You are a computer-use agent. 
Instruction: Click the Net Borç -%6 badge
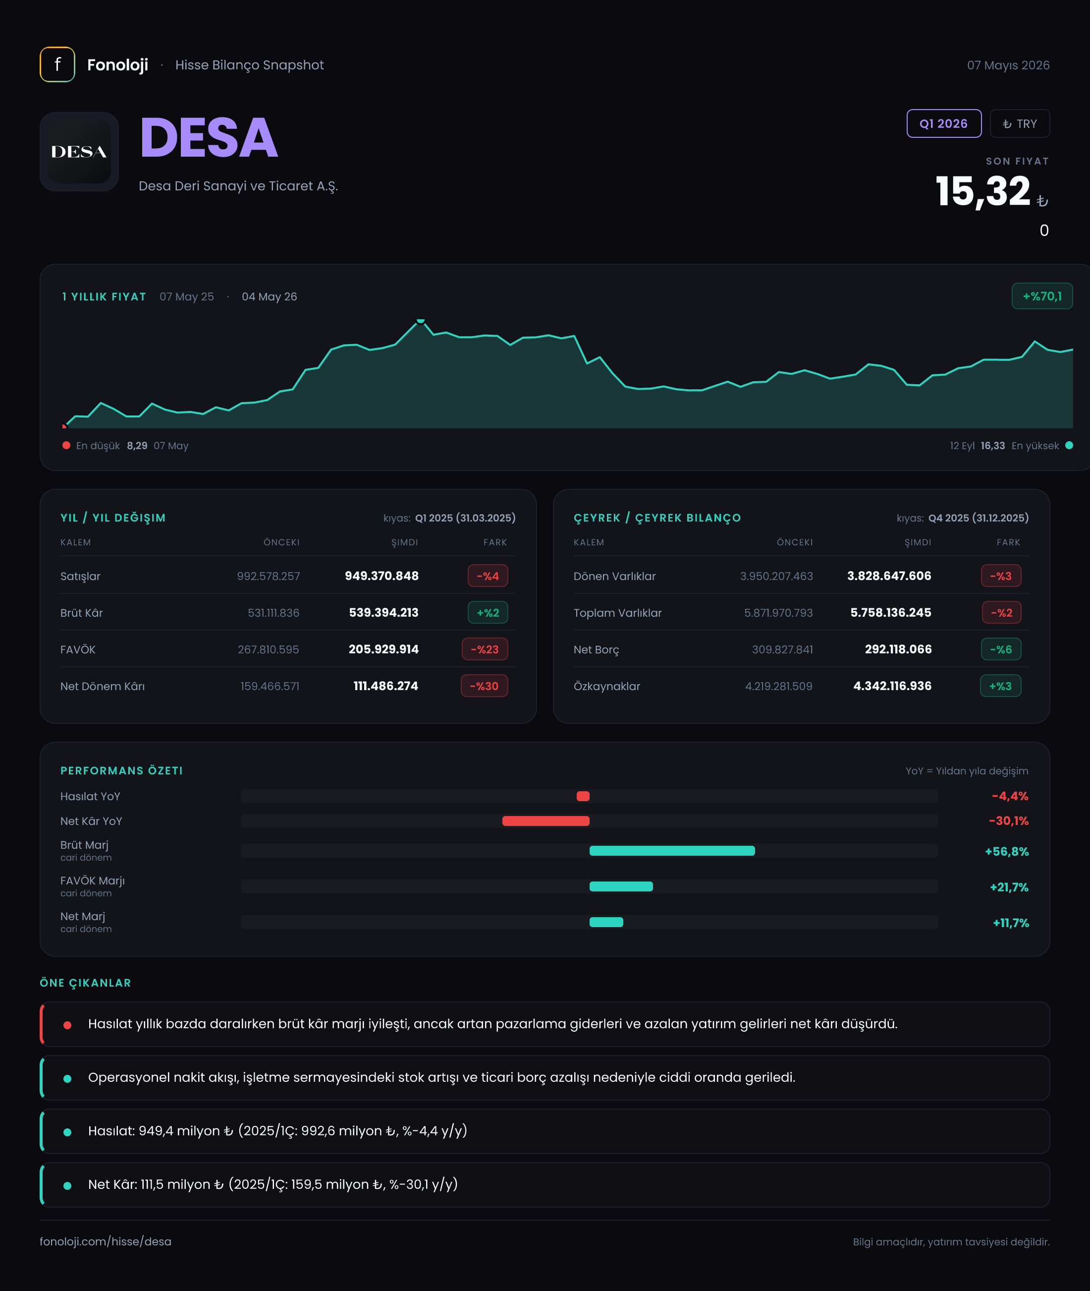click(1001, 649)
